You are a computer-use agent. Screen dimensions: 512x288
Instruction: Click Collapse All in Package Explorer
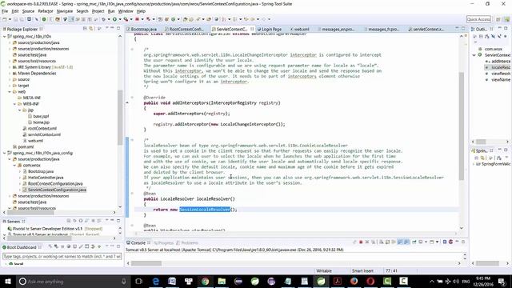[85, 29]
